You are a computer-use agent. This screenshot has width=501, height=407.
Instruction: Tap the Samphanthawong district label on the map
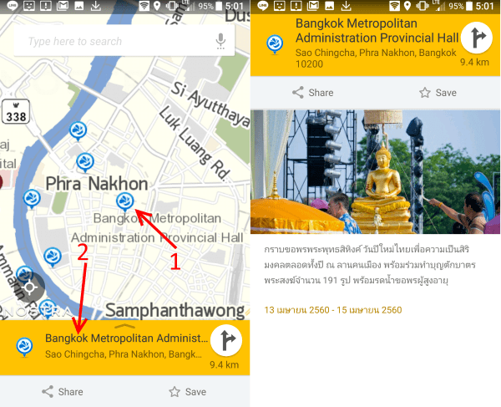[175, 307]
